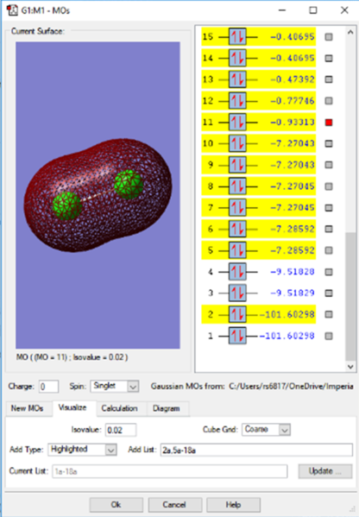Open the Spin dropdown showing Singlet

[115, 386]
